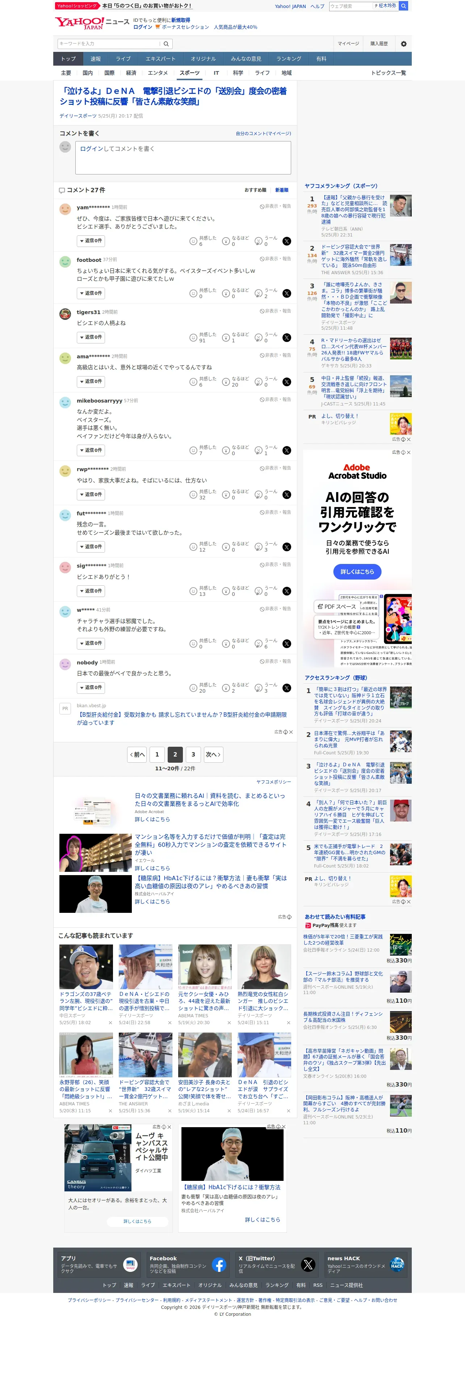Open the アプリ icon in footer
The image size is (465, 1397).
point(130,1265)
